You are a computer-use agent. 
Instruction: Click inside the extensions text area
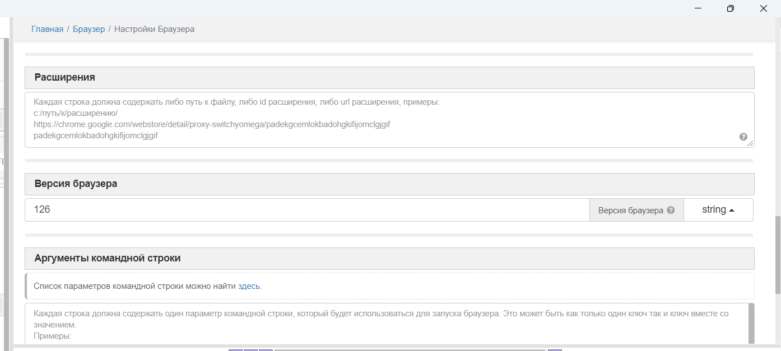pyautogui.click(x=336, y=119)
